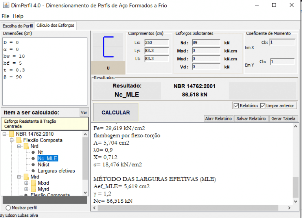Click report pane scroll up arrow

pos(295,126)
